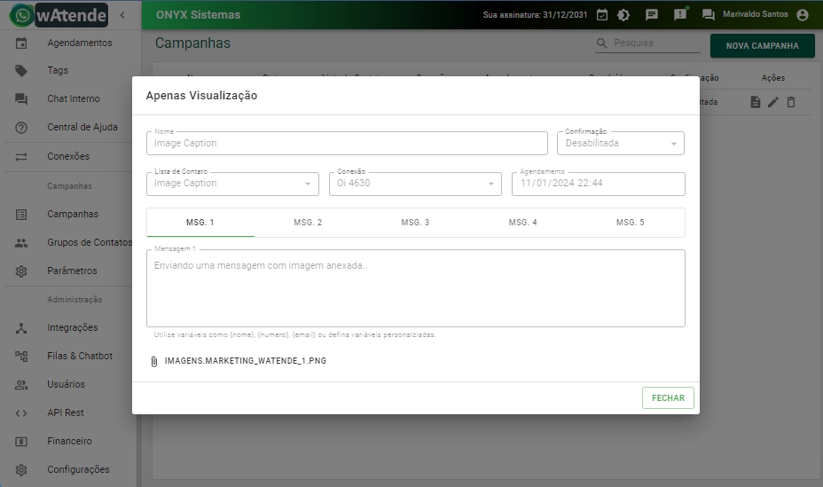Click the Marivaldo Santos user name

point(756,14)
